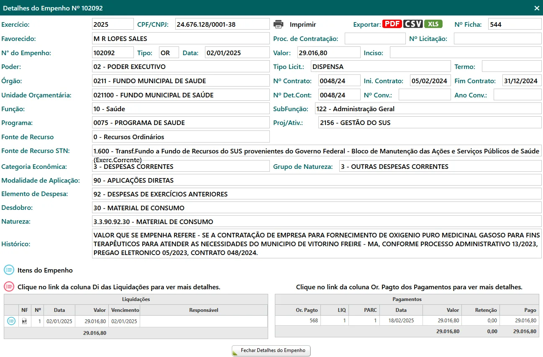Open details icon in liquidação row 1
The width and height of the screenshot is (543, 357).
11,321
